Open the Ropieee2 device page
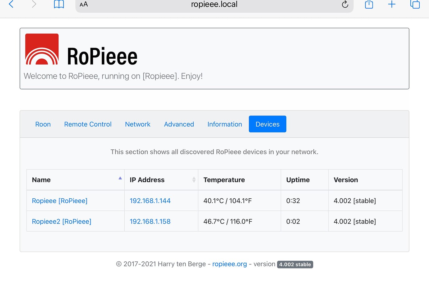The image size is (429, 303). coord(61,221)
